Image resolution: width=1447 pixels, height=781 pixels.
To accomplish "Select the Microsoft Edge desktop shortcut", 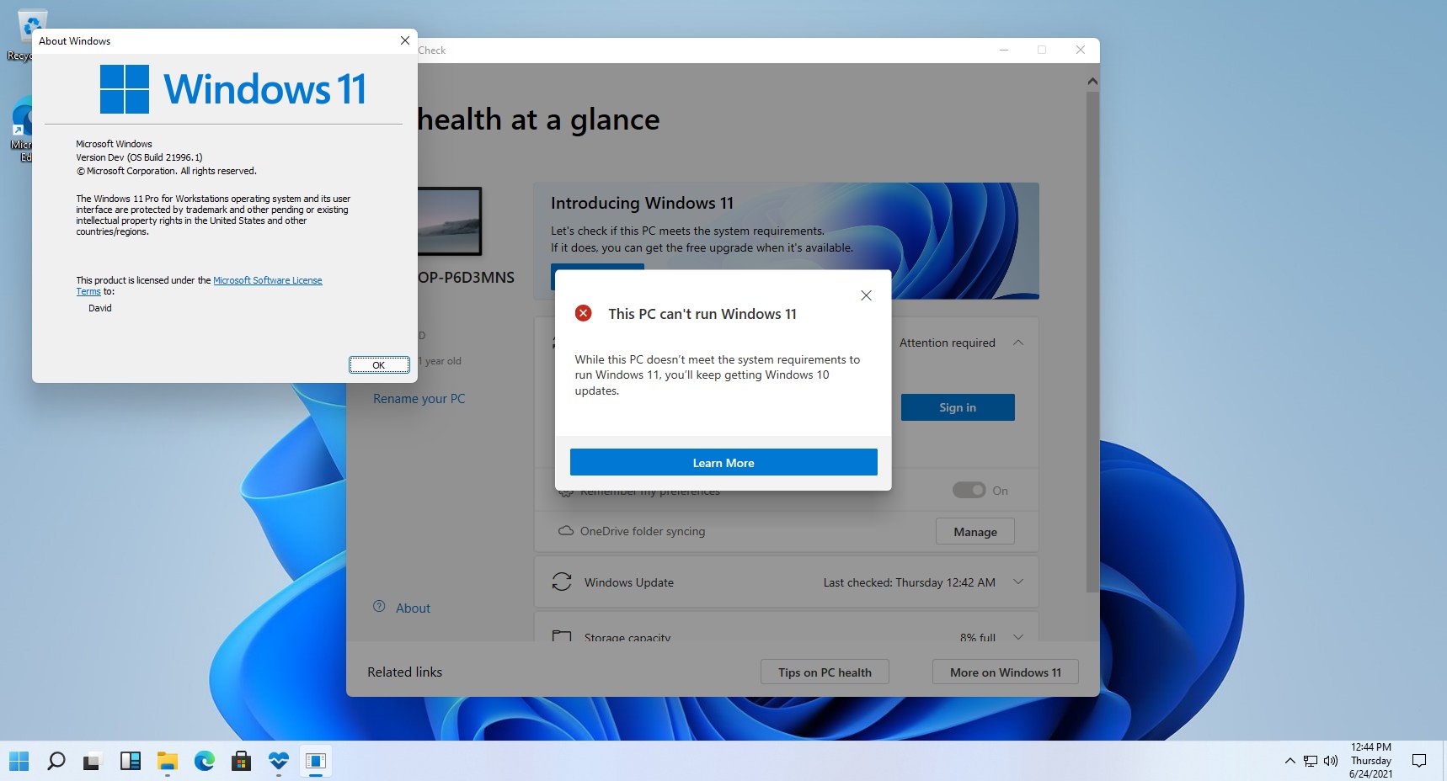I will click(22, 129).
